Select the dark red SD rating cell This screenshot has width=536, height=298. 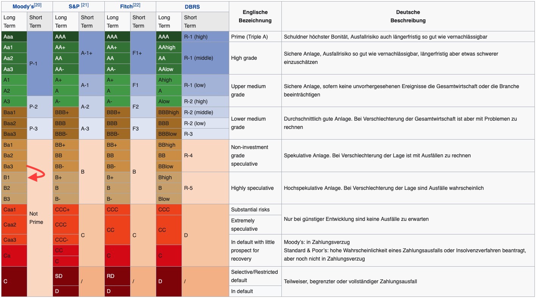point(66,276)
